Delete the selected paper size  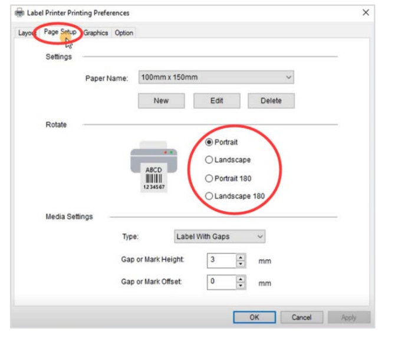click(x=271, y=101)
